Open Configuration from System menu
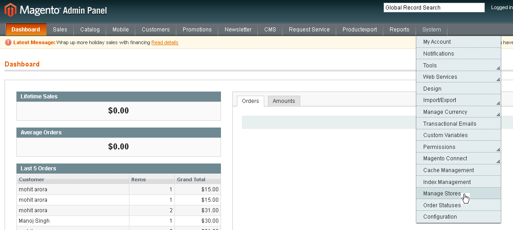This screenshot has width=513, height=230. click(458, 217)
